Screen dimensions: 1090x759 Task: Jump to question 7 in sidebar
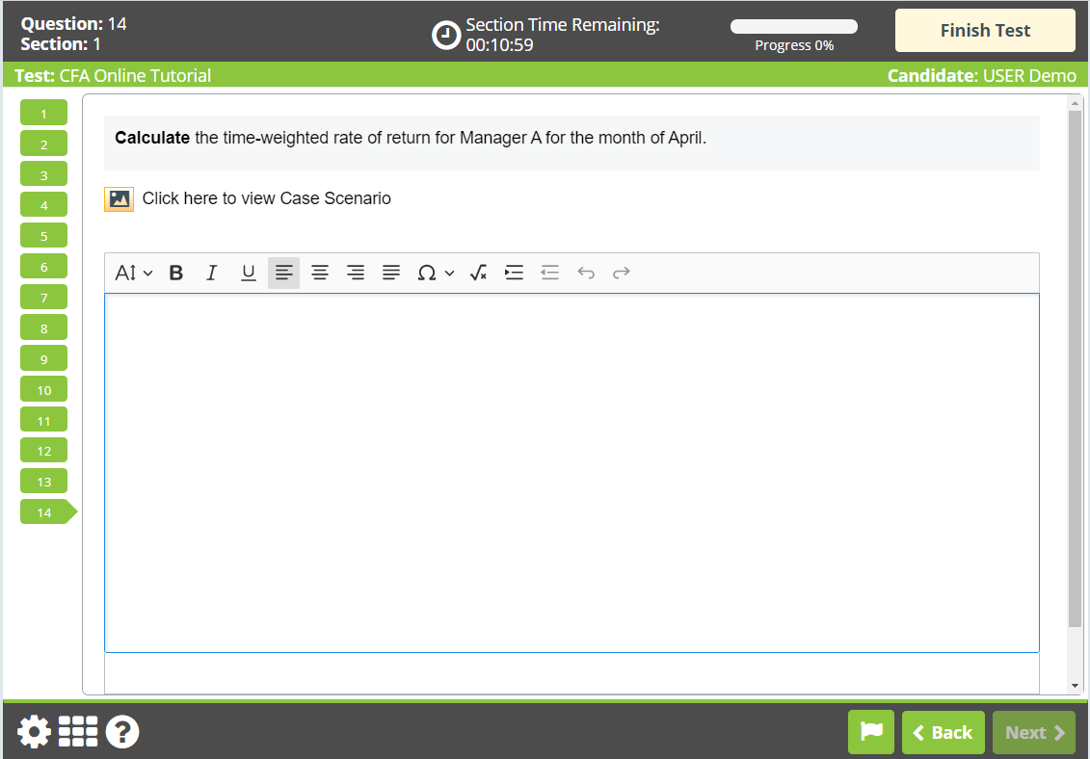pos(43,298)
